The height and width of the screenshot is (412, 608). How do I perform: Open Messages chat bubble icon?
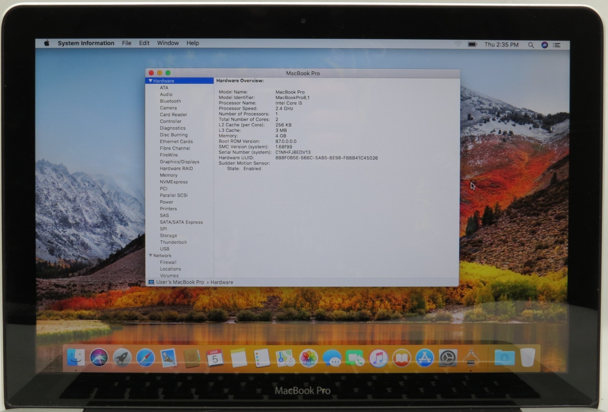(332, 358)
